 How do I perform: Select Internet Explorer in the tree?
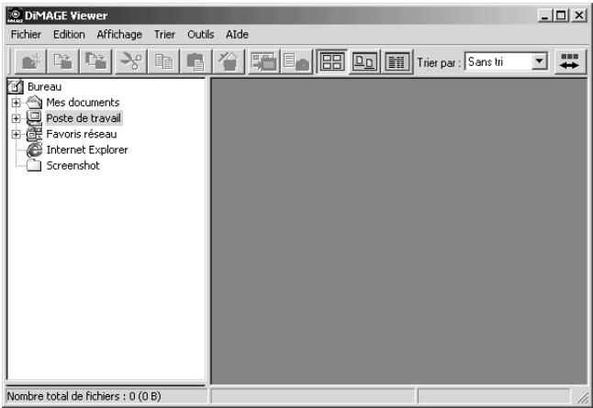[87, 150]
